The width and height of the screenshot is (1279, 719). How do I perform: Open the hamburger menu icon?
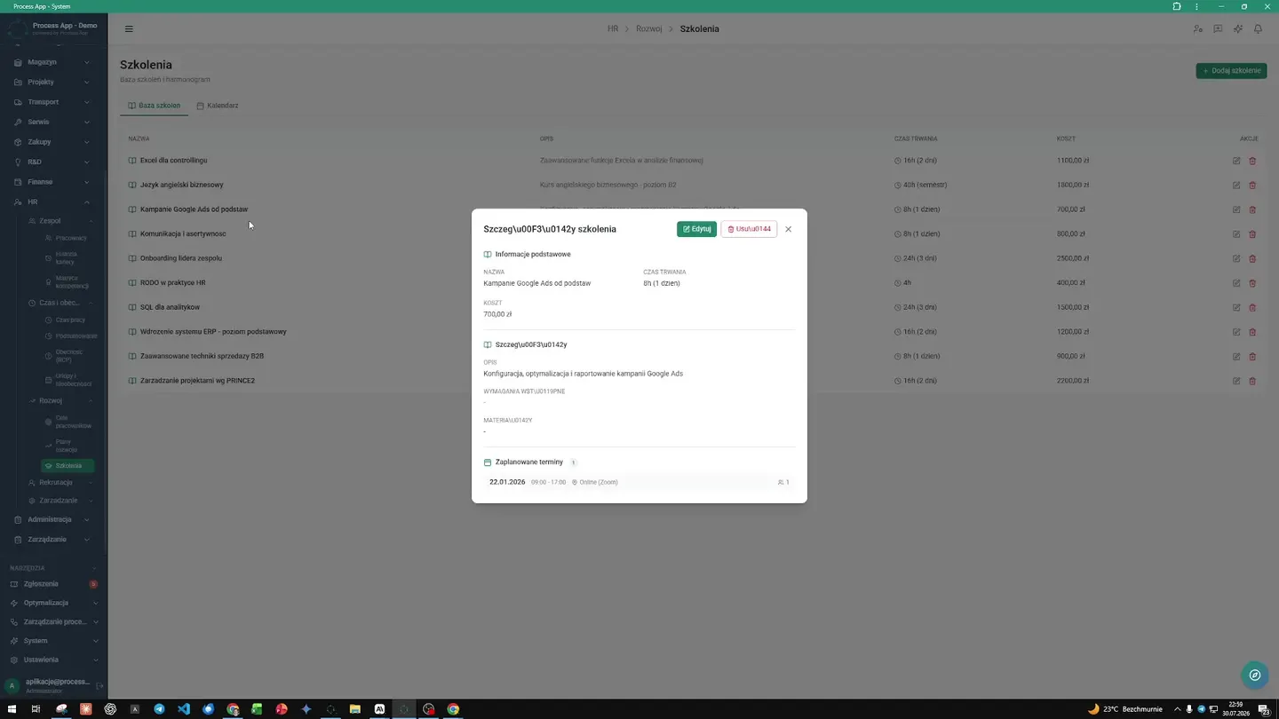[x=129, y=28]
